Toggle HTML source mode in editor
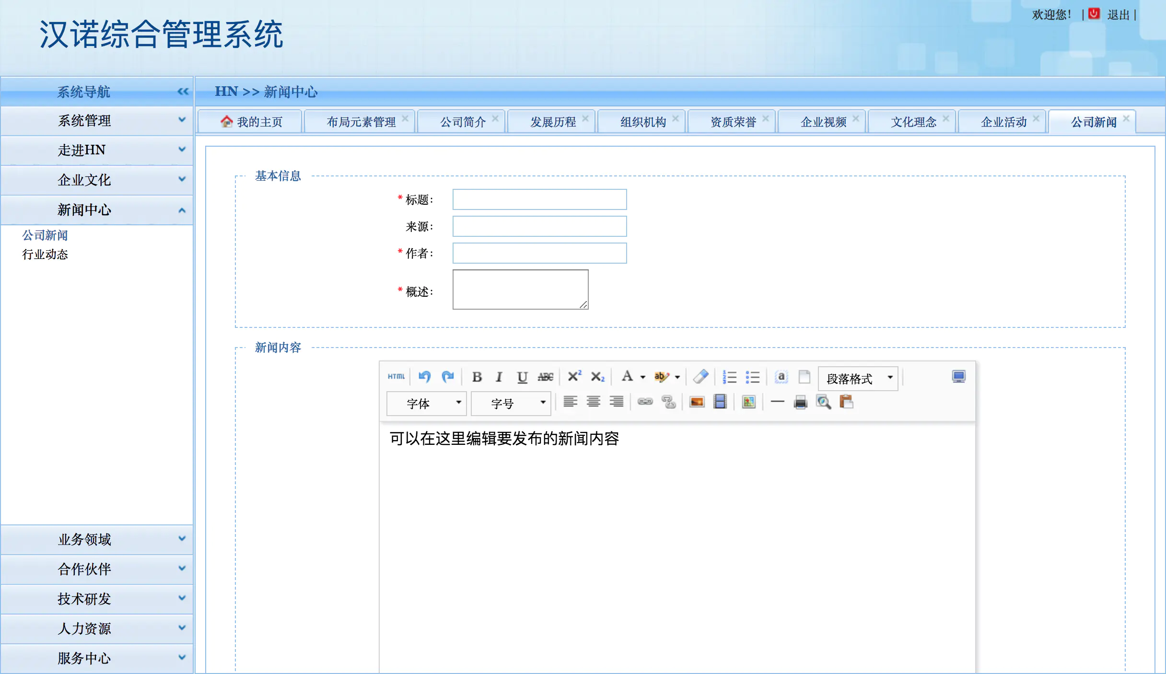The height and width of the screenshot is (674, 1166). 396,377
